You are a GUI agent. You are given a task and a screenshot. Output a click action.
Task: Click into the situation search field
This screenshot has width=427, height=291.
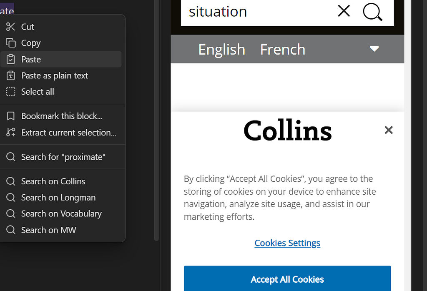[x=259, y=12]
